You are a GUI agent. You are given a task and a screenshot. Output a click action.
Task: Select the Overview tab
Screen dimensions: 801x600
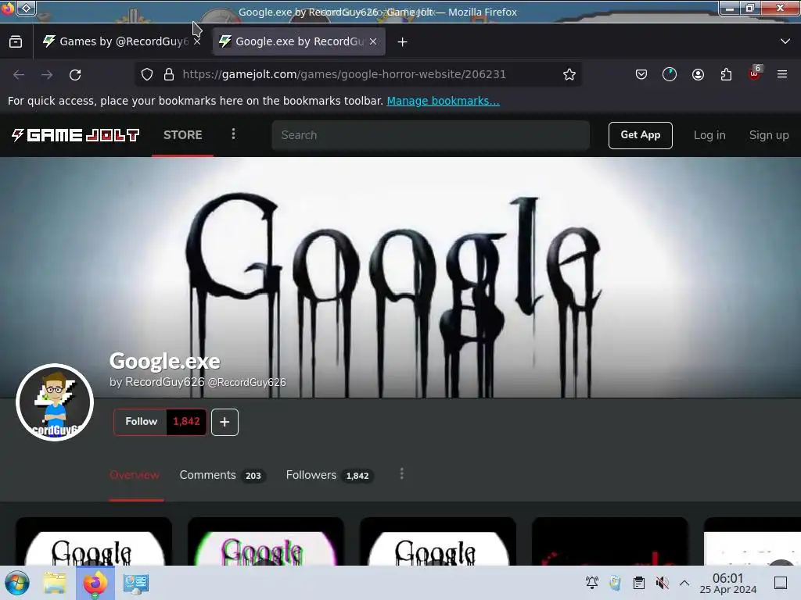tap(135, 475)
